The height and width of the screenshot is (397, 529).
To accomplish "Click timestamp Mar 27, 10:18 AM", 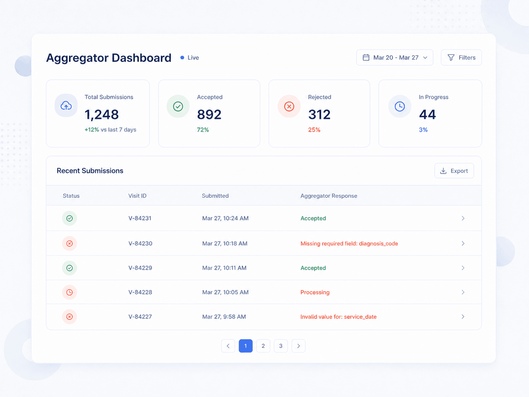I will pyautogui.click(x=225, y=243).
